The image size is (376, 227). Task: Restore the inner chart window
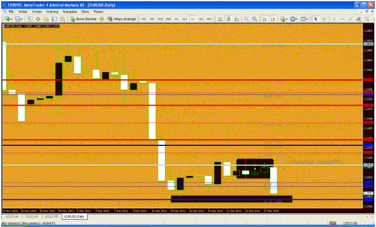pos(366,11)
